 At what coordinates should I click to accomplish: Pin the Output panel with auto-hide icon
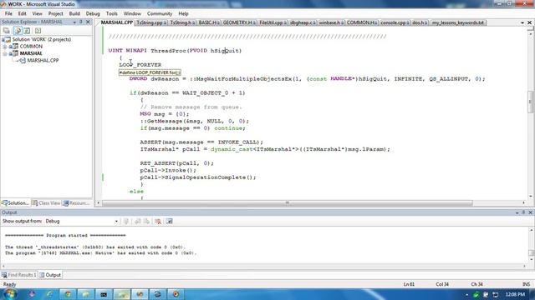coord(523,212)
